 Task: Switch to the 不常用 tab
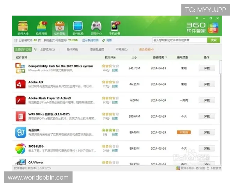(x=121, y=49)
